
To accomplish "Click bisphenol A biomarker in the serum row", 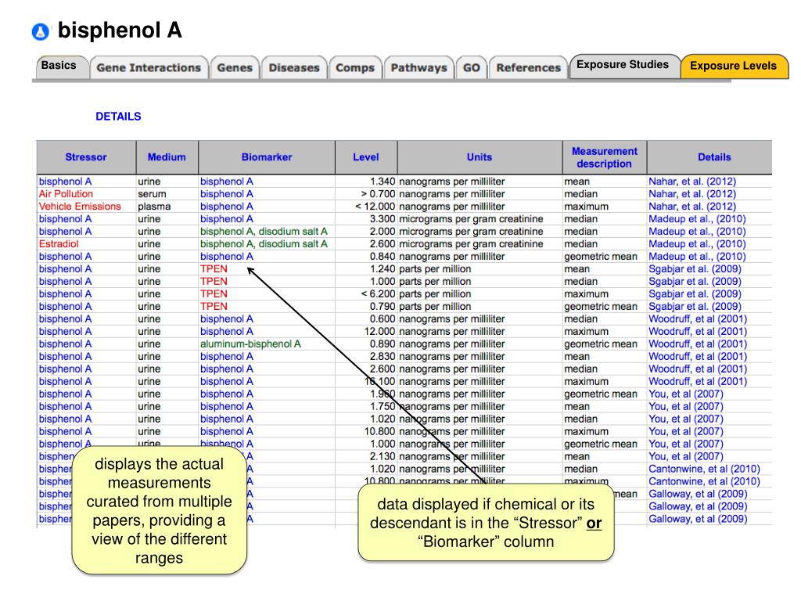I will 226,194.
